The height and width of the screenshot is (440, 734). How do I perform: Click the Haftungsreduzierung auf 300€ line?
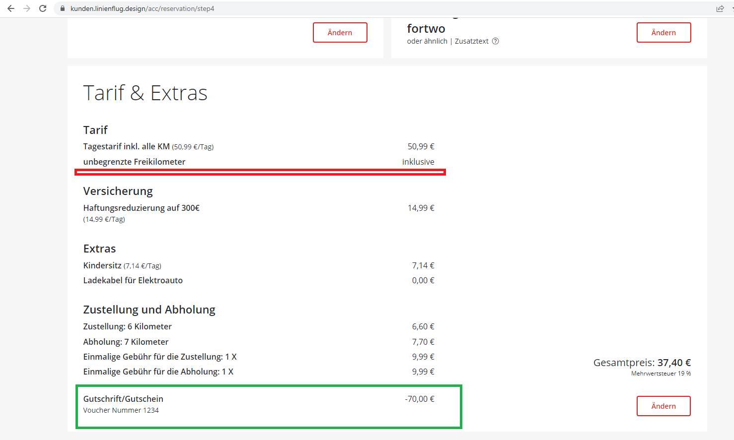click(141, 208)
